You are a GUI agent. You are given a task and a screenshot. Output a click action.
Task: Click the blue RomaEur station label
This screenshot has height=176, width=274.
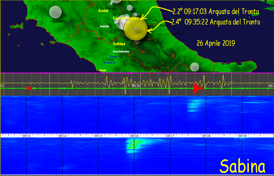pyautogui.click(x=110, y=62)
